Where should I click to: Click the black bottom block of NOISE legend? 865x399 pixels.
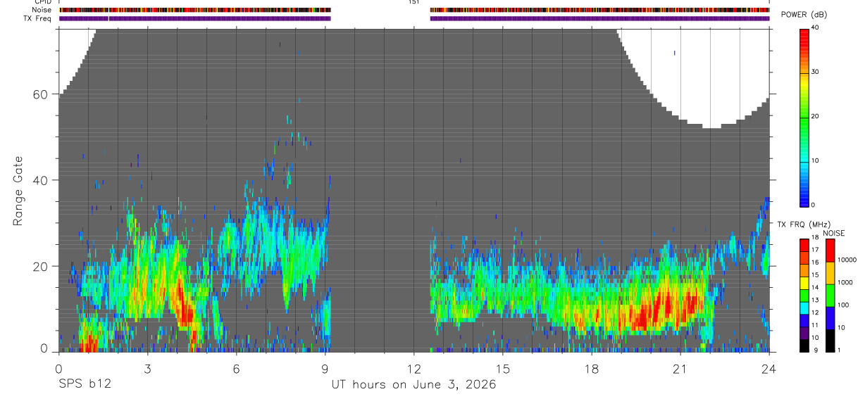(830, 341)
